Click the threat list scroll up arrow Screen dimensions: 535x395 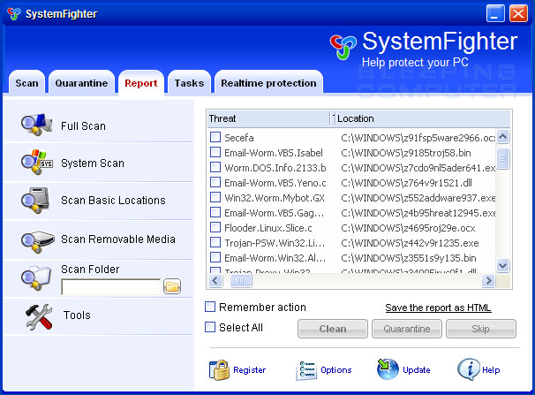(x=503, y=137)
